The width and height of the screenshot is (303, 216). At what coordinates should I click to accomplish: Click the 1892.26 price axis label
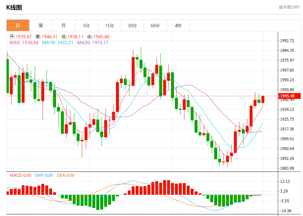(287, 158)
